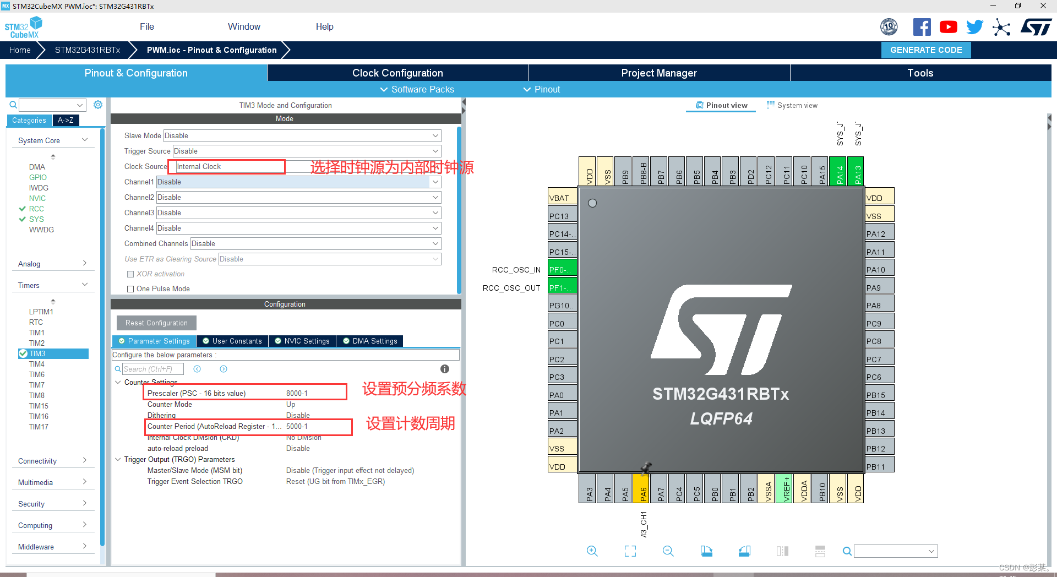Viewport: 1057px width, 577px height.
Task: Toggle the TIM3 checkbox in Timers list
Action: (x=22, y=353)
